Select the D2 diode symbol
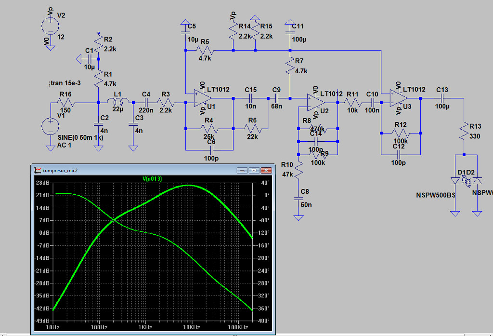Image resolution: width=493 pixels, height=336 pixels. click(477, 181)
